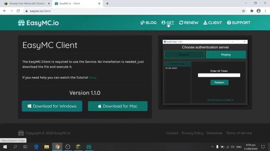Viewport: 270px width, 151px height.
Task: Bookmark this page with the star
Action: tap(243, 11)
